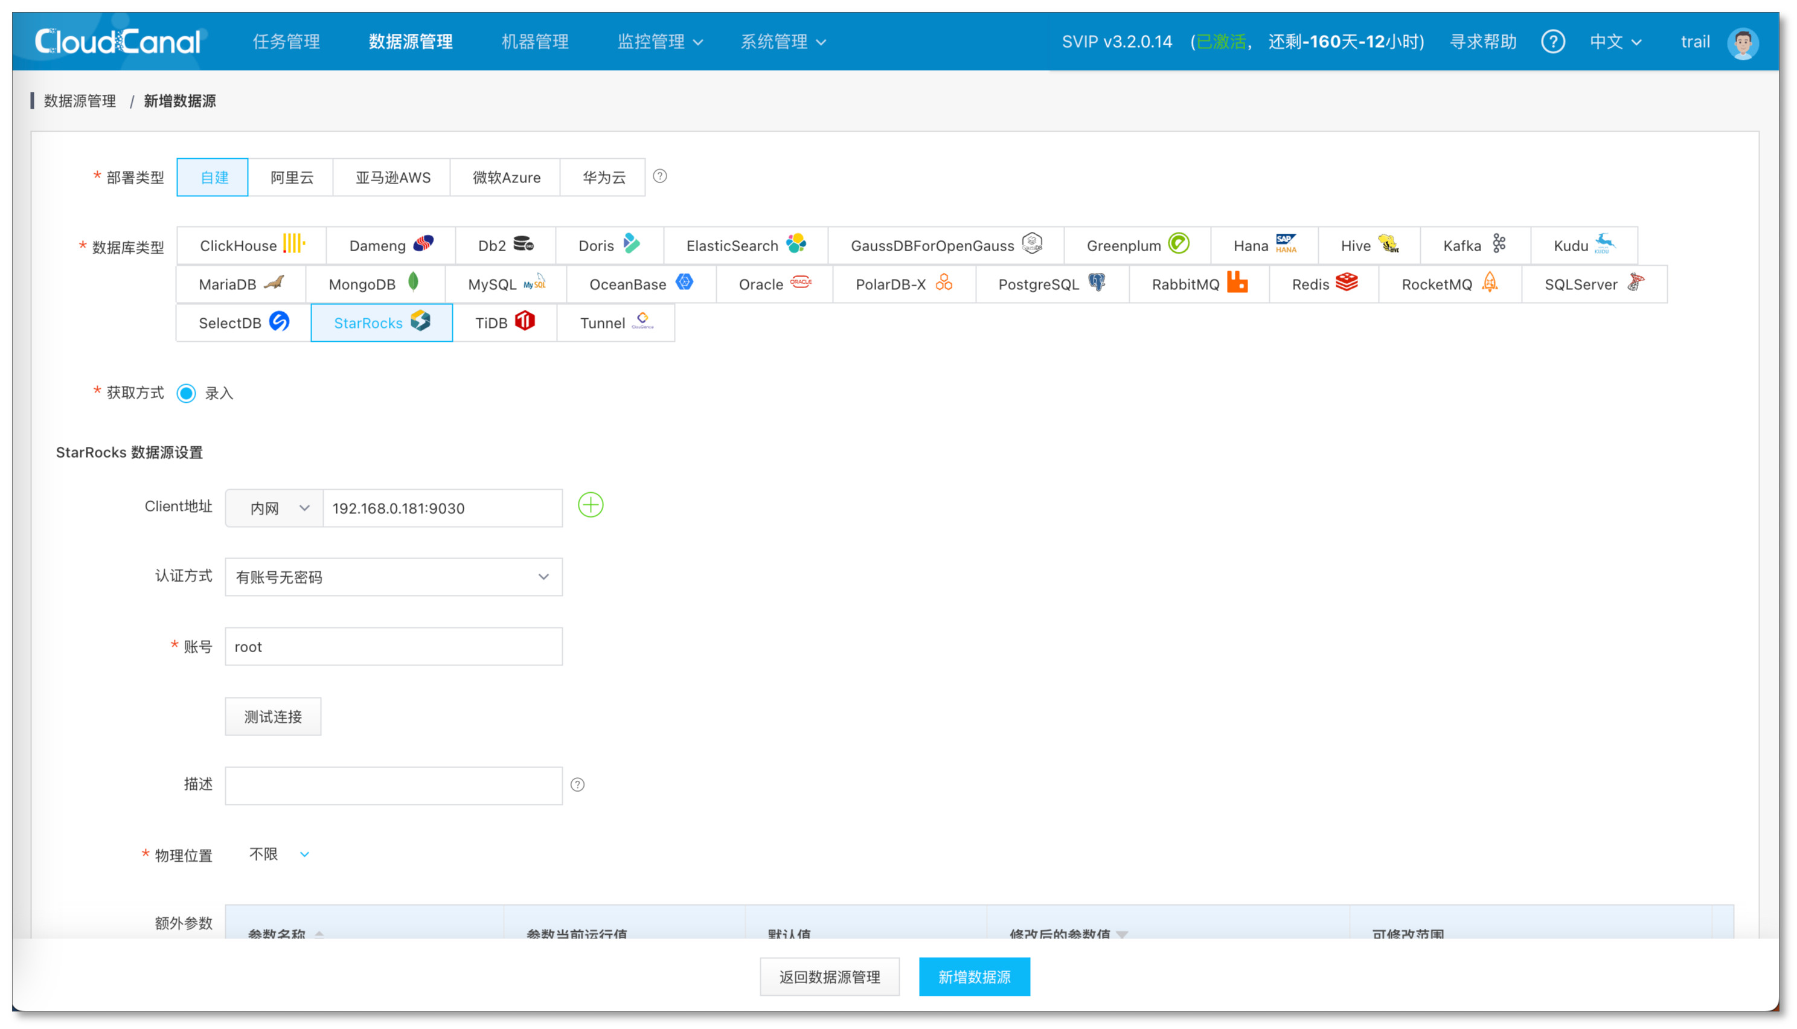Open the help question mark icon in header
This screenshot has height=1029, width=1797.
coord(1552,42)
